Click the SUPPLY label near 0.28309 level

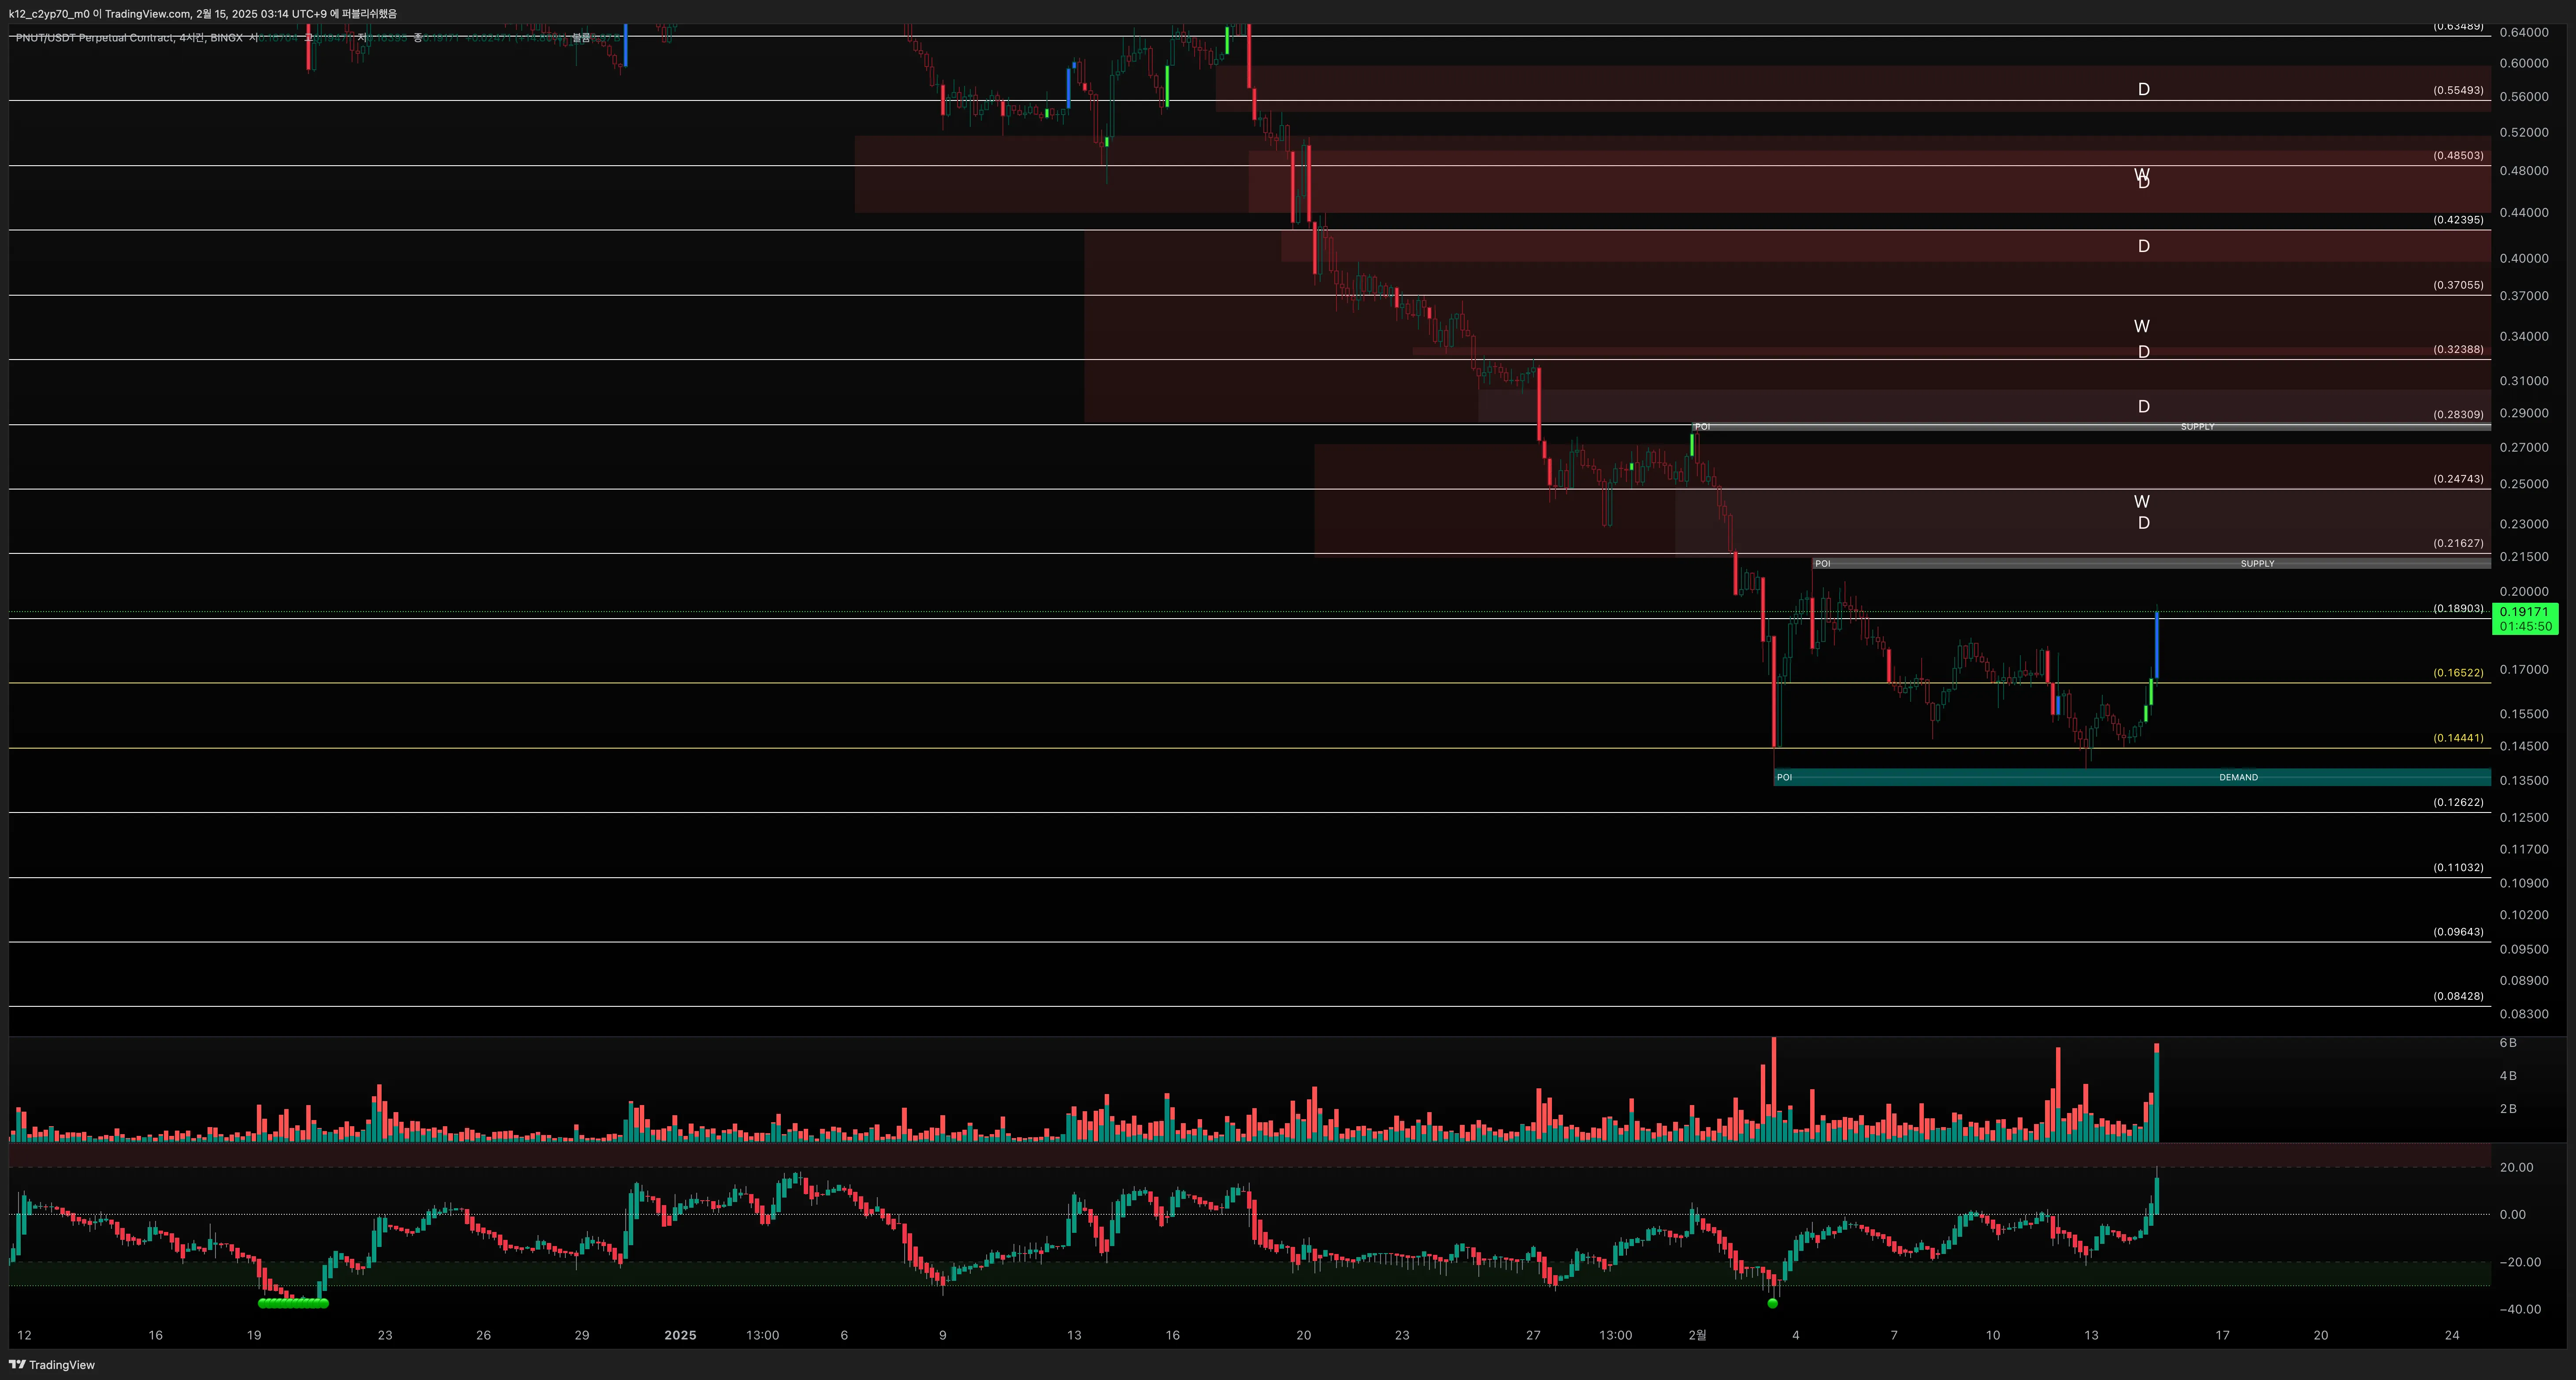click(2197, 427)
